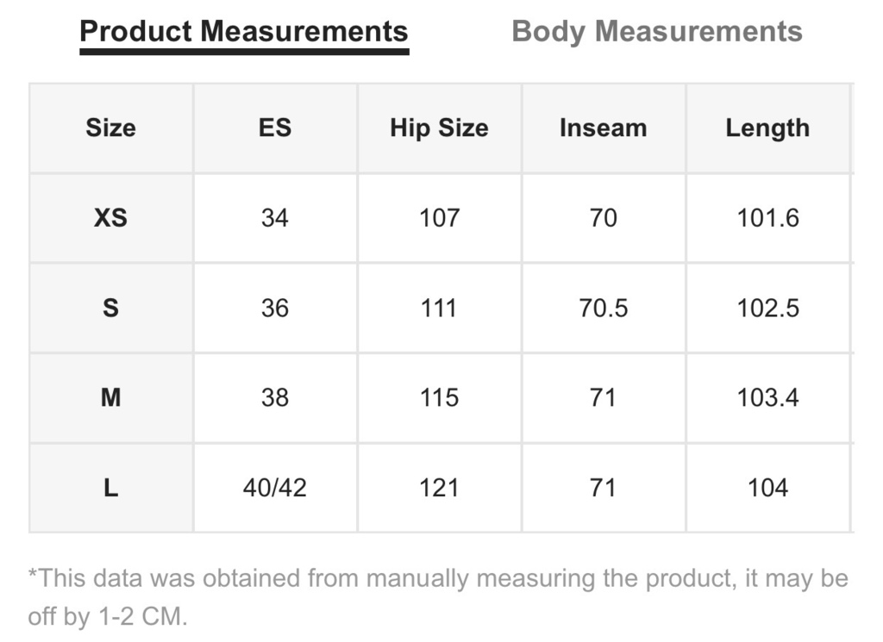Click the 70.5 inseam cell
Viewport: 883px width, 642px height.
[603, 308]
